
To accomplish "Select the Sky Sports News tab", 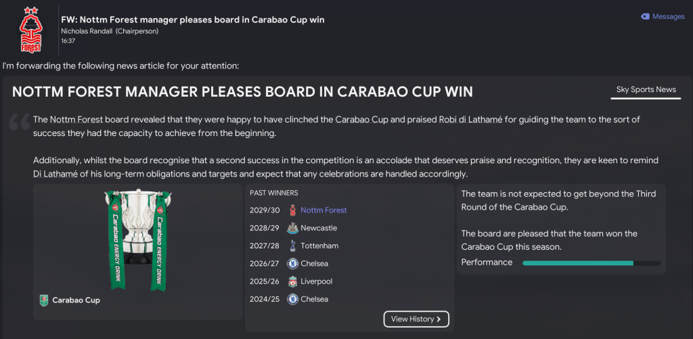I will tap(646, 90).
